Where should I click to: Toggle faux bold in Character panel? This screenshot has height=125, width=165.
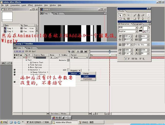pos(125,59)
